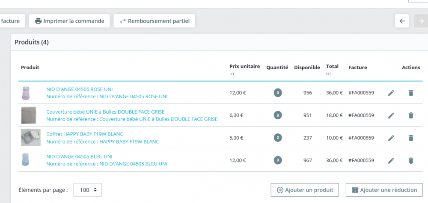The width and height of the screenshot is (428, 203).
Task: Open the items per page dropdown
Action: click(88, 190)
